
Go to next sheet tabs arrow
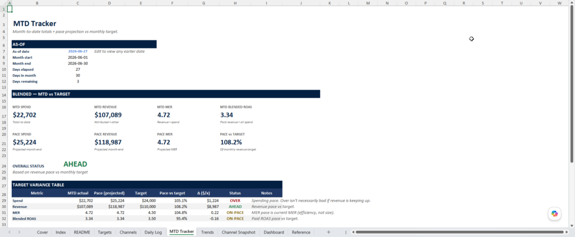pyautogui.click(x=19, y=233)
